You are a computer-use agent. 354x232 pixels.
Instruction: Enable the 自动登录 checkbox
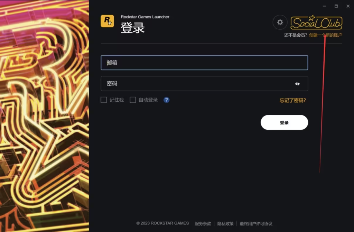(133, 100)
